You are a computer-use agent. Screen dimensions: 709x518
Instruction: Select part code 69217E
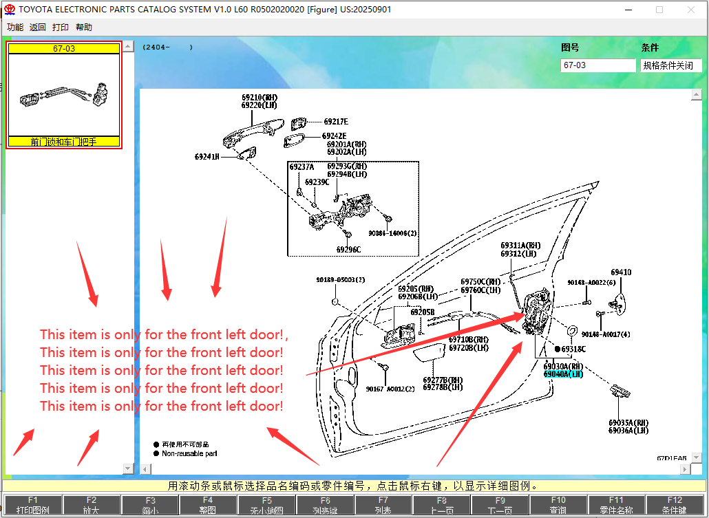(336, 122)
